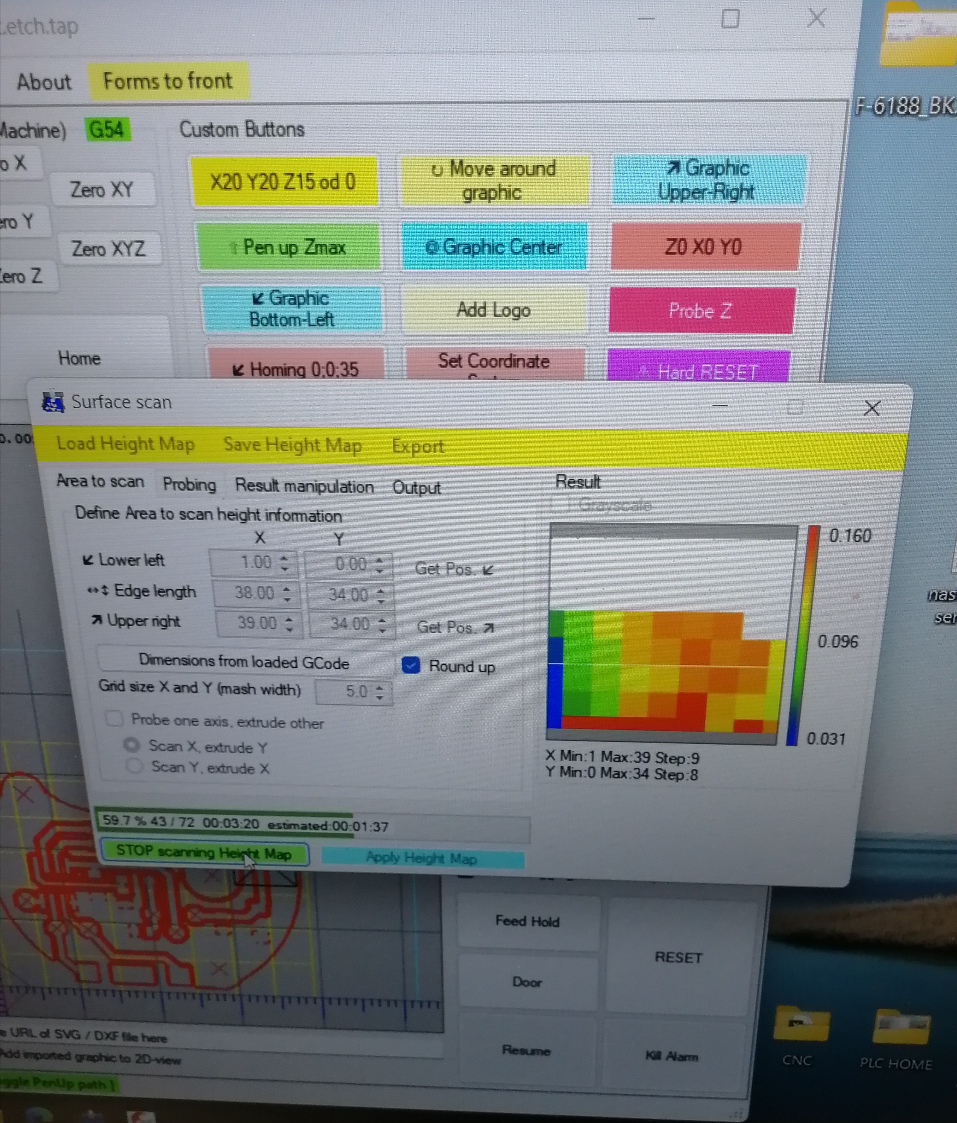Click STOP scanning Height Map button
The image size is (957, 1123).
pos(204,853)
